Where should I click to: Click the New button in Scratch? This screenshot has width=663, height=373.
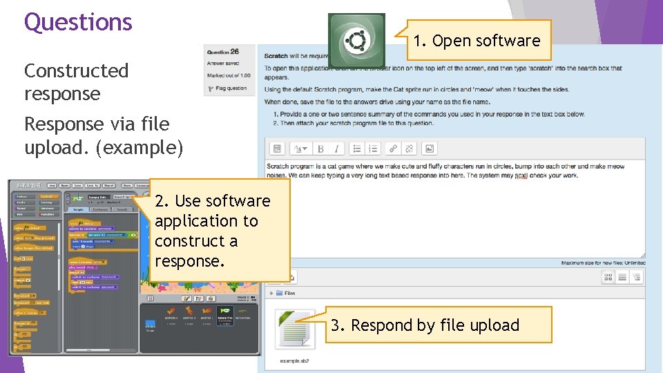point(52,185)
